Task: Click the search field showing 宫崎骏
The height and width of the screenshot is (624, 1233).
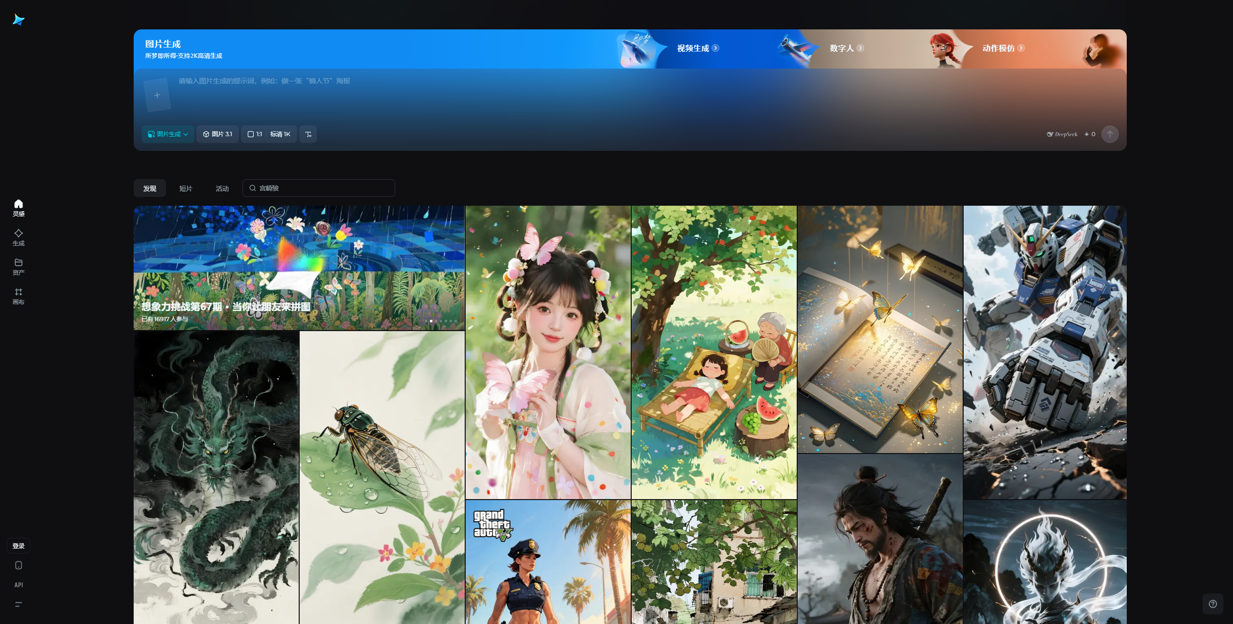Action: point(318,188)
